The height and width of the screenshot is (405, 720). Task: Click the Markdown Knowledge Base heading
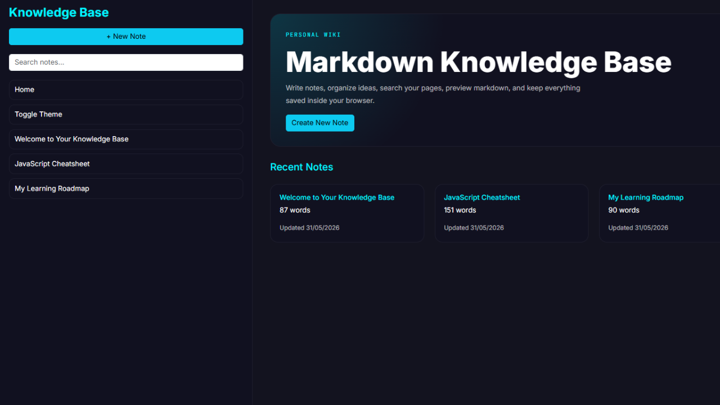coord(479,62)
